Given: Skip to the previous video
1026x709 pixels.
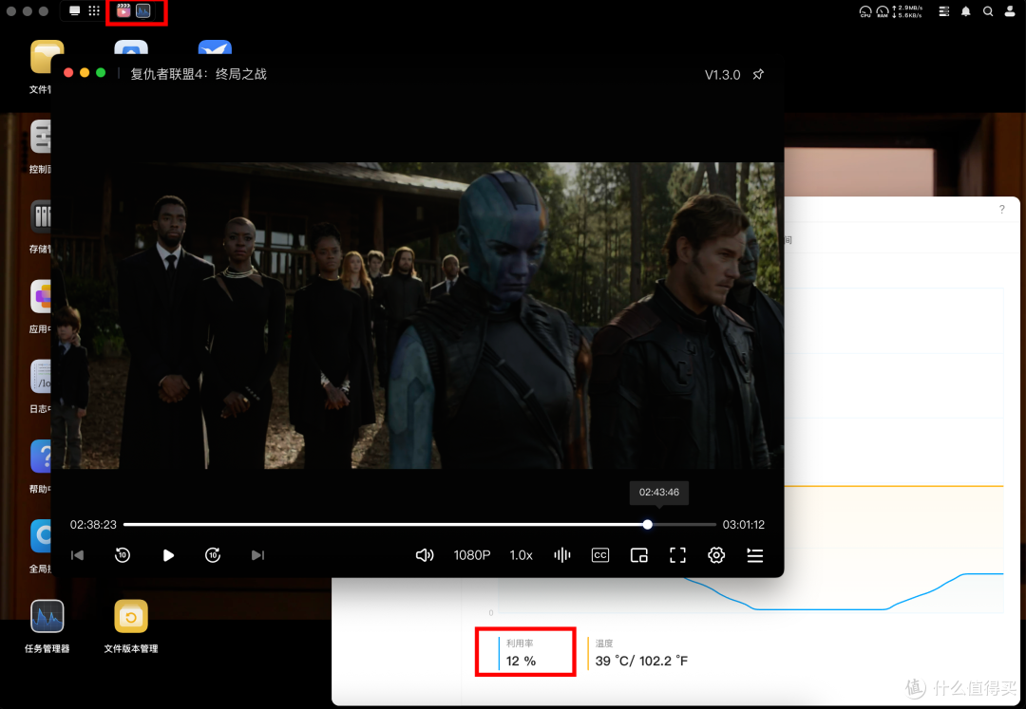Looking at the screenshot, I should click(x=77, y=555).
